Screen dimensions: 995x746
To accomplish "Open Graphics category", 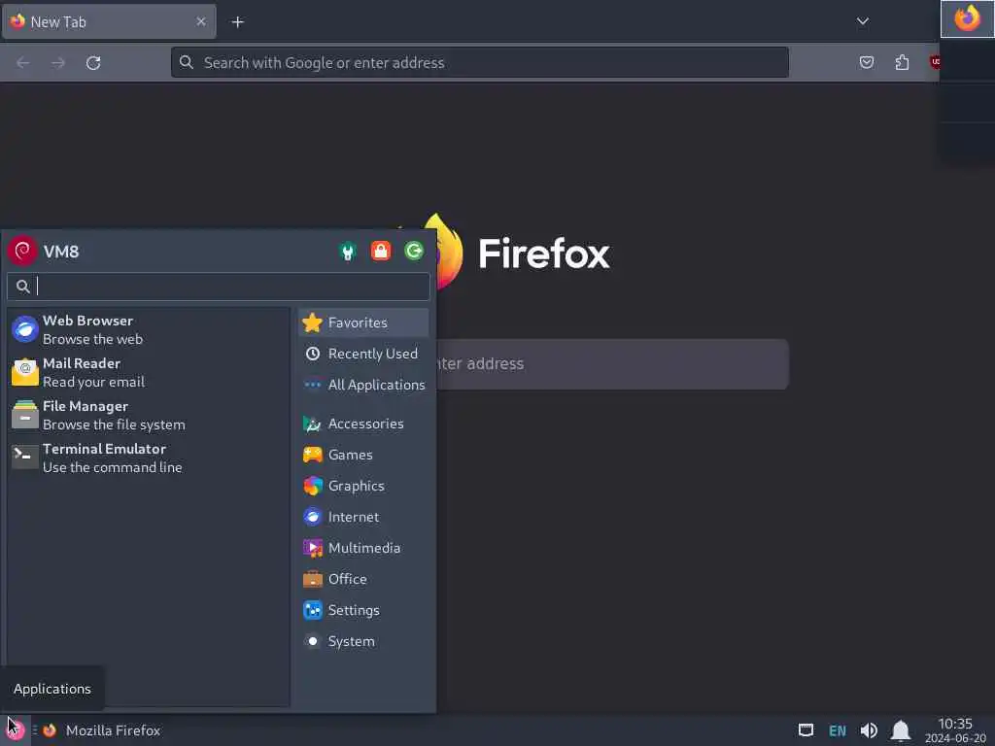I will coord(363,486).
